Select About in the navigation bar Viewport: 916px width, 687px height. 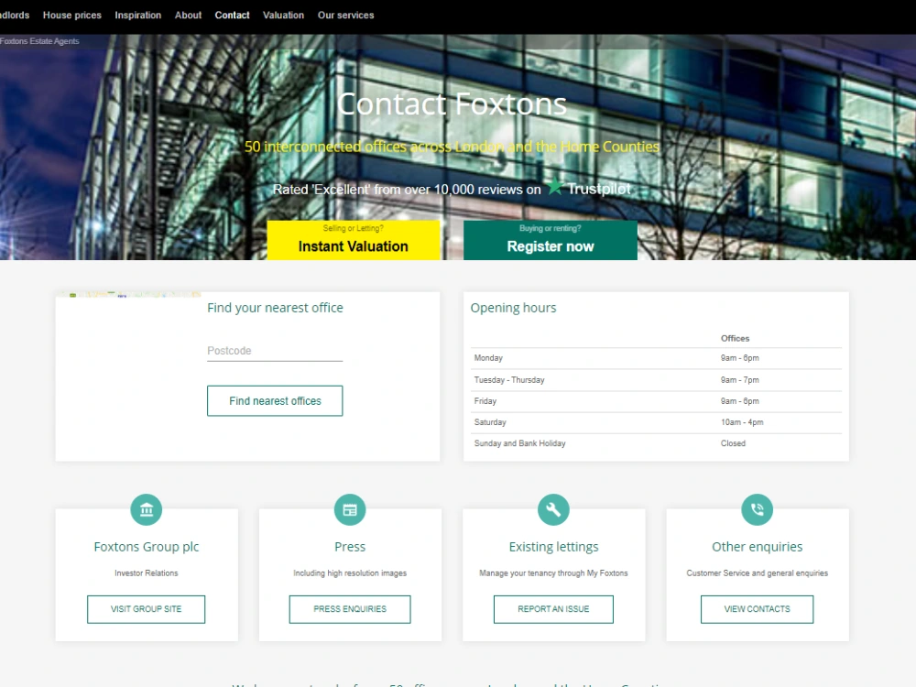(x=188, y=15)
